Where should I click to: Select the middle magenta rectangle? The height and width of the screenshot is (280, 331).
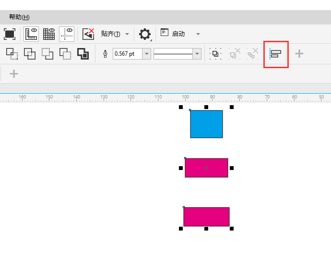206,168
